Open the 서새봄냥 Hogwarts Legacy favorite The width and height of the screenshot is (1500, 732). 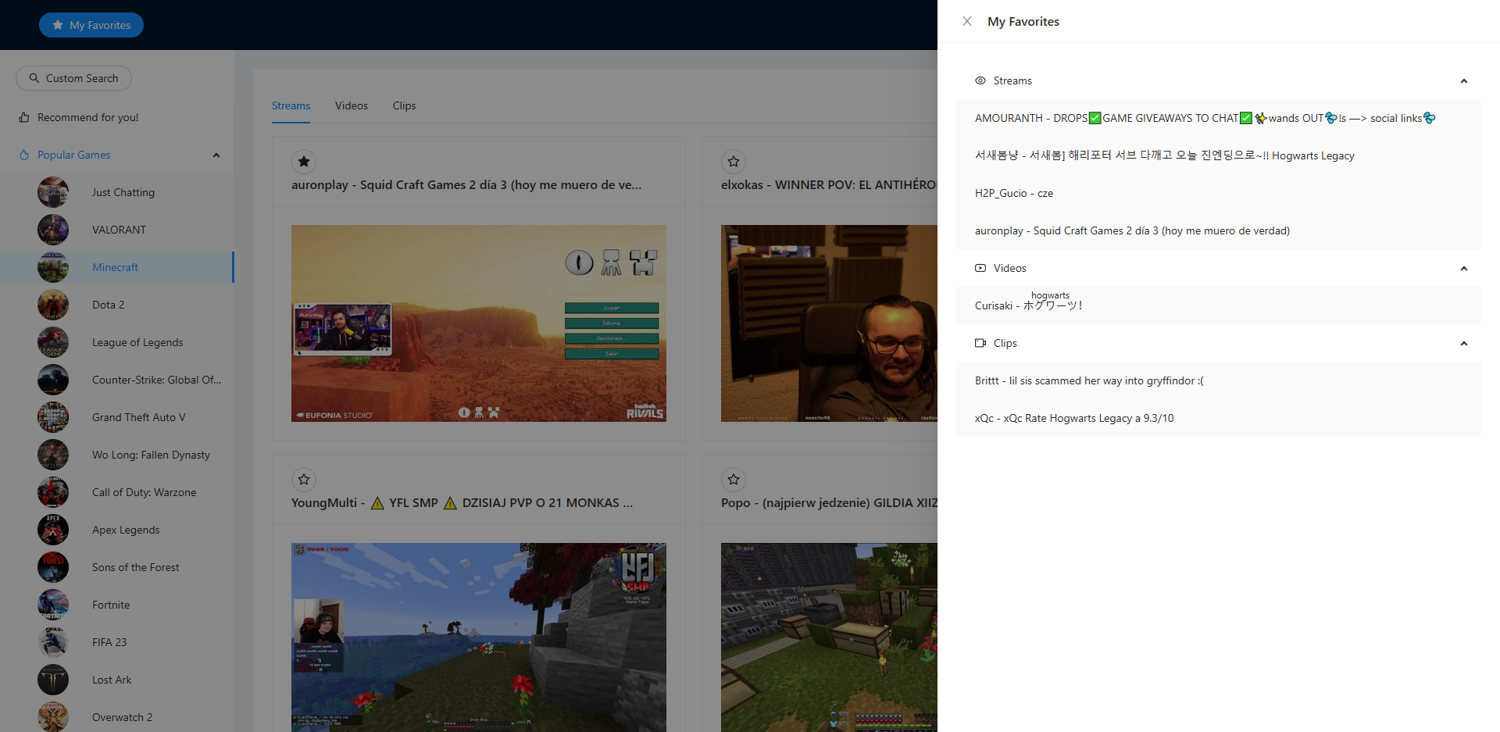(1219, 155)
